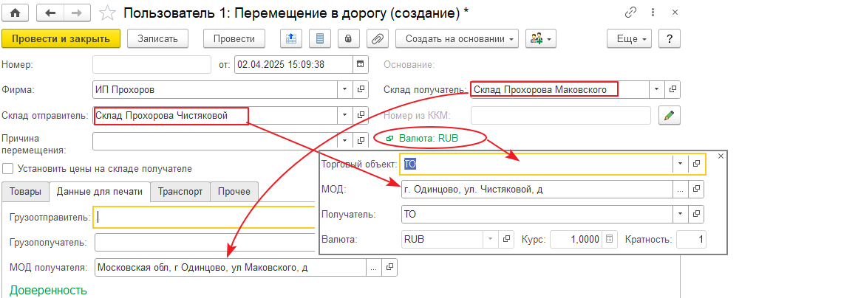Click the paperclip attached files icon
This screenshot has height=298, width=858.
pos(377,38)
